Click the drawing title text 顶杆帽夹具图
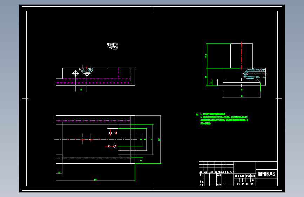304x197 pixels. [266, 174]
